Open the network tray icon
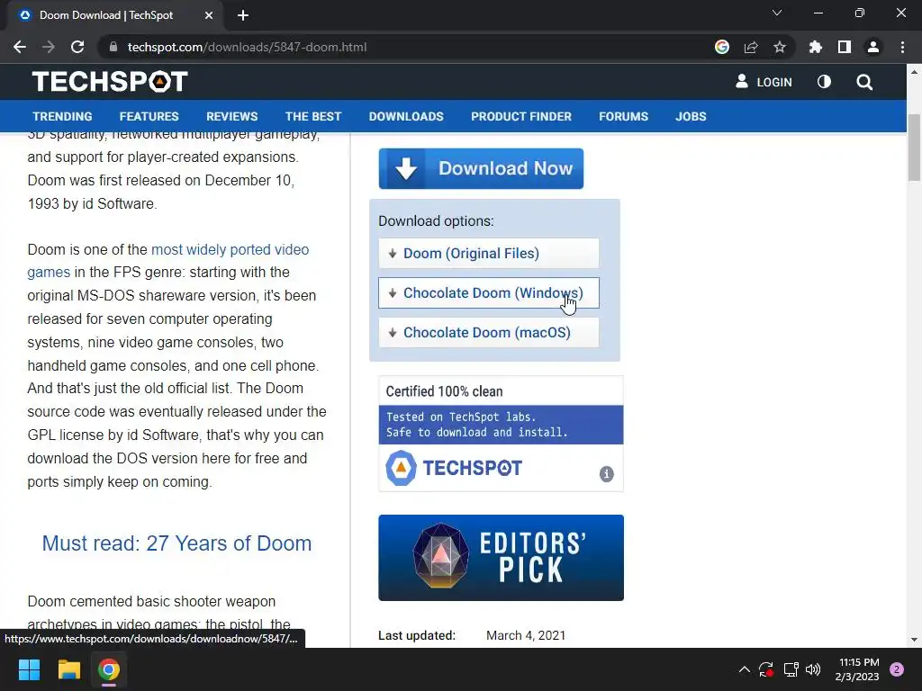Image resolution: width=922 pixels, height=691 pixels. (791, 669)
